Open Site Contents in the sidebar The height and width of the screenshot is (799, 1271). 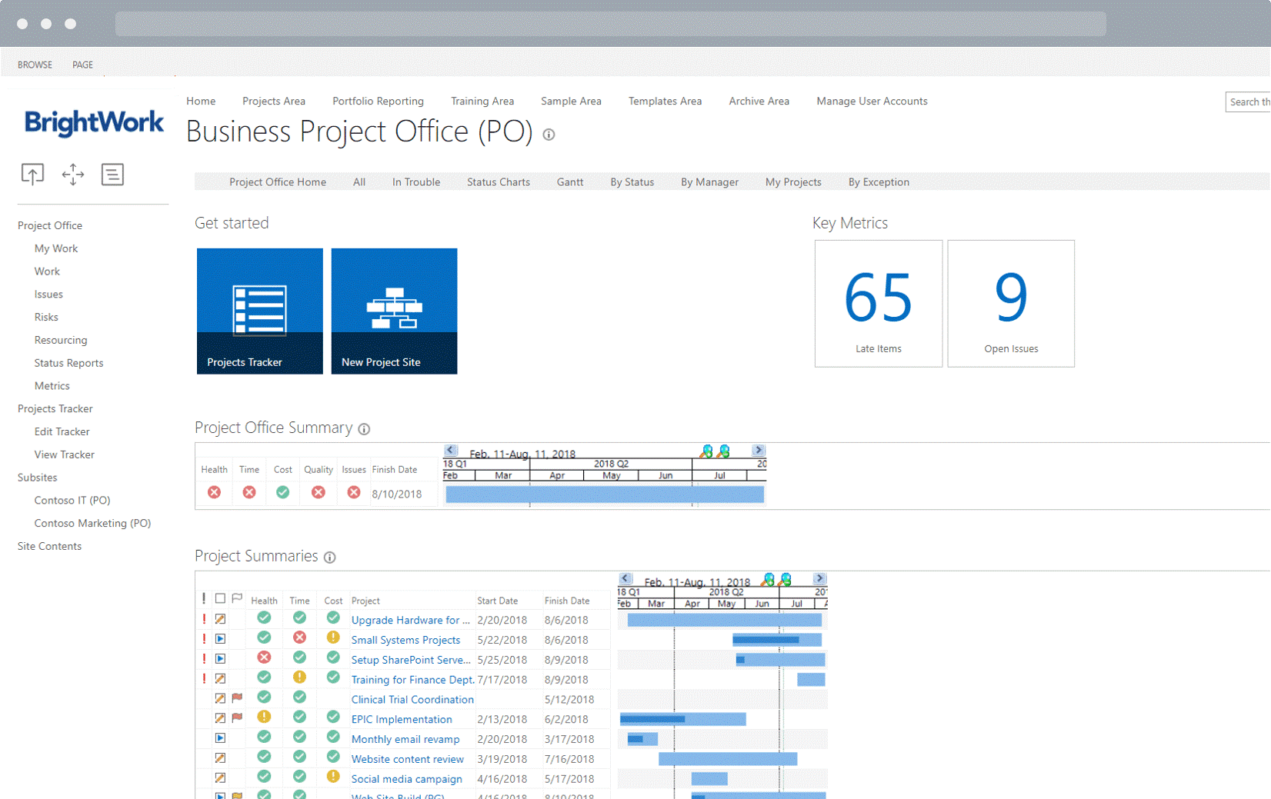tap(49, 546)
